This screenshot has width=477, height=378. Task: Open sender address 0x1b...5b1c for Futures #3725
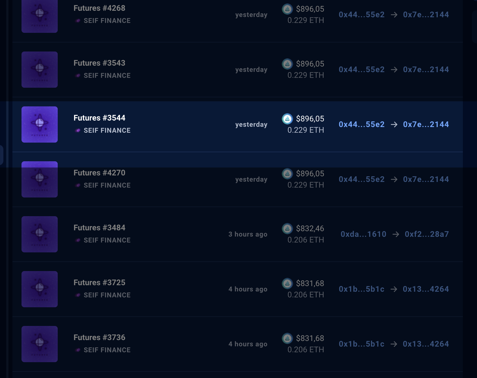(x=362, y=289)
